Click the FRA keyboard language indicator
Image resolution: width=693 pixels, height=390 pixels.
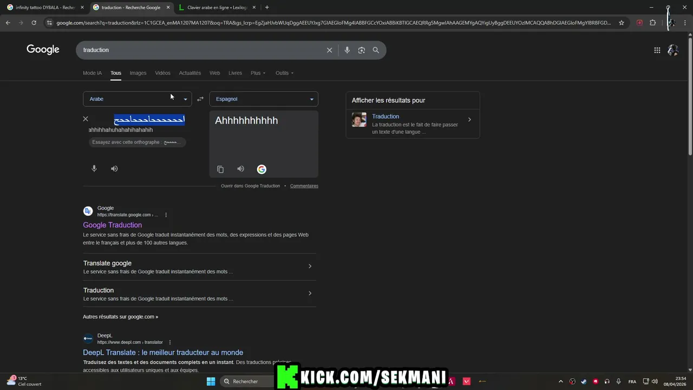[632, 381]
